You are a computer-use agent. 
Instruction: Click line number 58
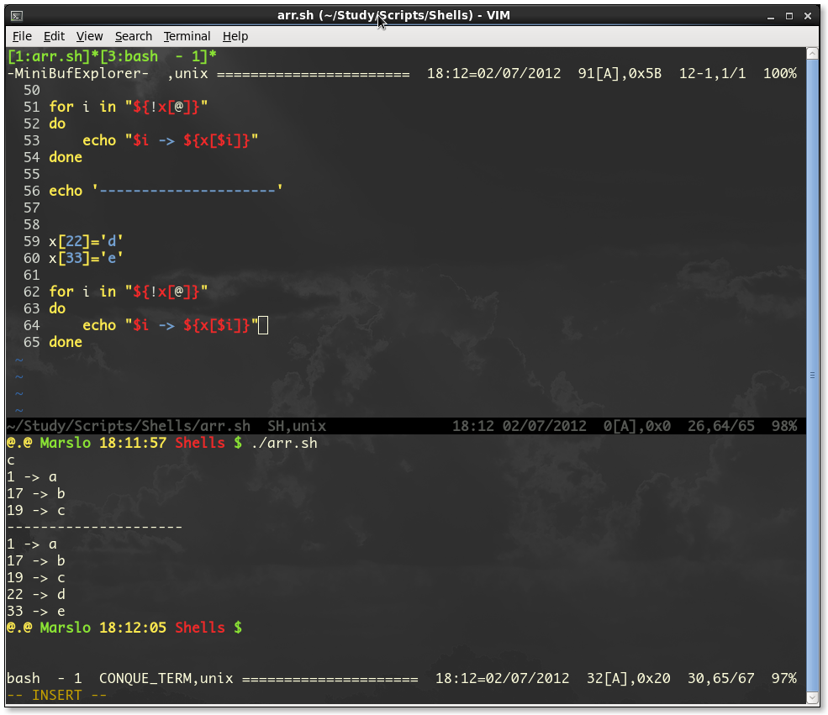32,224
